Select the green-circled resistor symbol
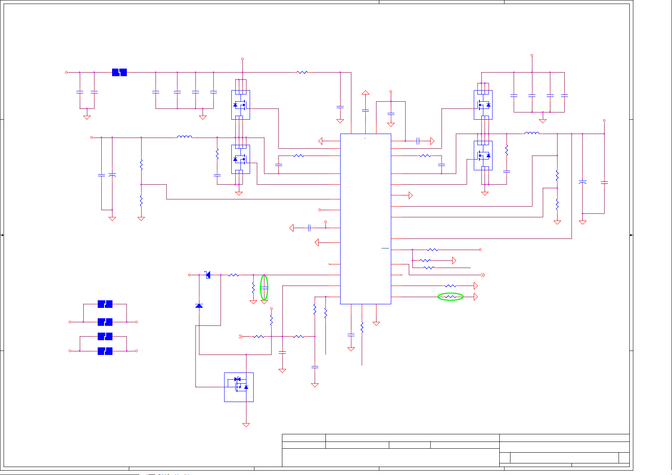 [450, 297]
